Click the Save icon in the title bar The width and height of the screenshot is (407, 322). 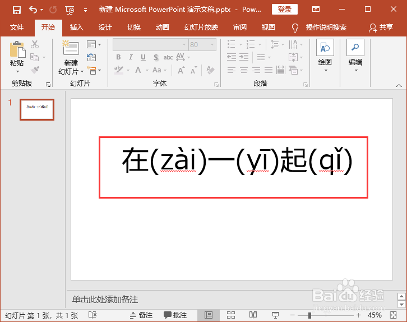[17, 10]
